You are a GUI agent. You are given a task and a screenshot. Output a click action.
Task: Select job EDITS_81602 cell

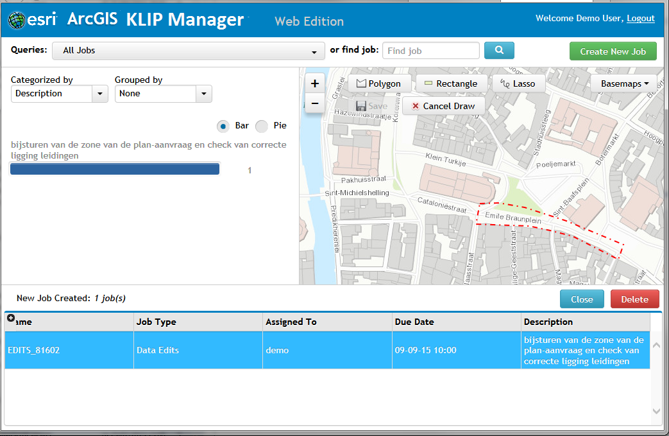[69, 350]
